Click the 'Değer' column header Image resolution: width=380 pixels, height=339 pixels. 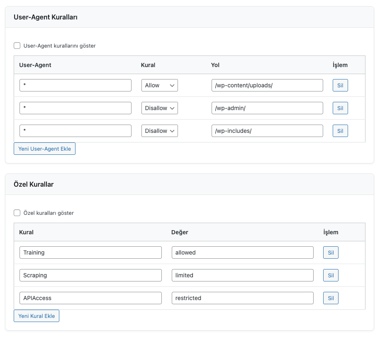coord(180,232)
